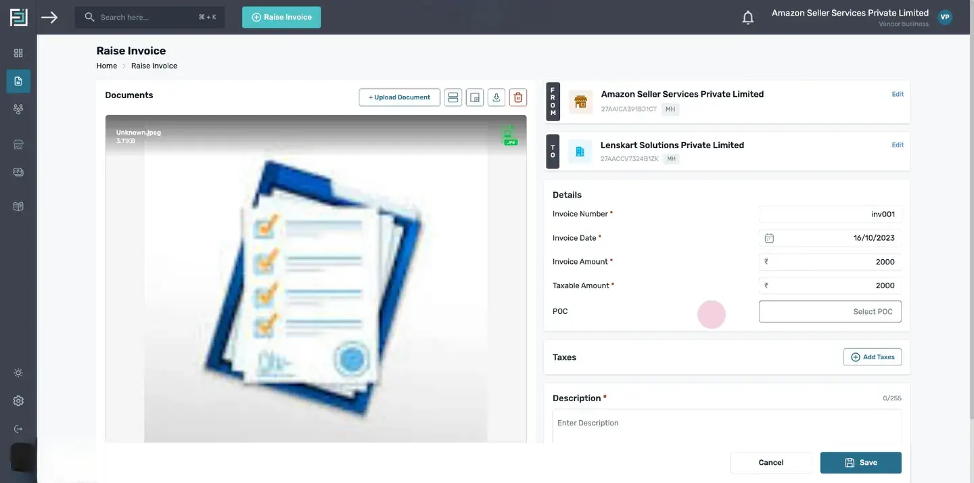Click the Taxable Amount field
This screenshot has height=483, width=974.
pyautogui.click(x=830, y=285)
